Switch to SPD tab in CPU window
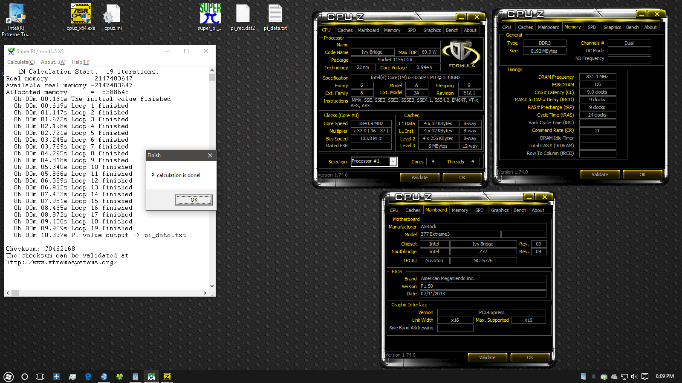 [x=411, y=30]
